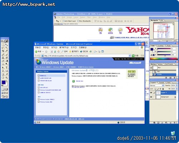179x143 pixels.
Task: Select the Gradient tool
Action: point(7,61)
